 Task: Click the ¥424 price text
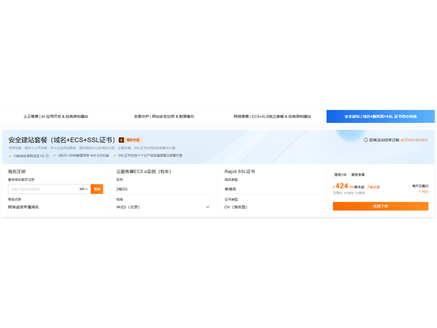341,187
